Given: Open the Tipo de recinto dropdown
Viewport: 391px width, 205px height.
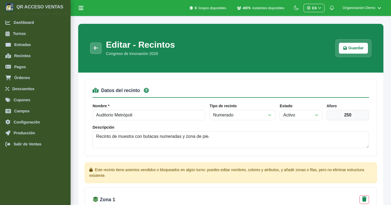Looking at the screenshot, I should (242, 115).
